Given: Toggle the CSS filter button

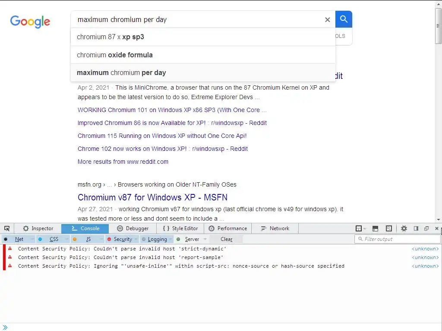Looking at the screenshot, I should pyautogui.click(x=50, y=239).
